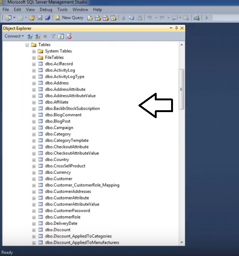Click the Open File folder icon

pyautogui.click(x=32, y=18)
